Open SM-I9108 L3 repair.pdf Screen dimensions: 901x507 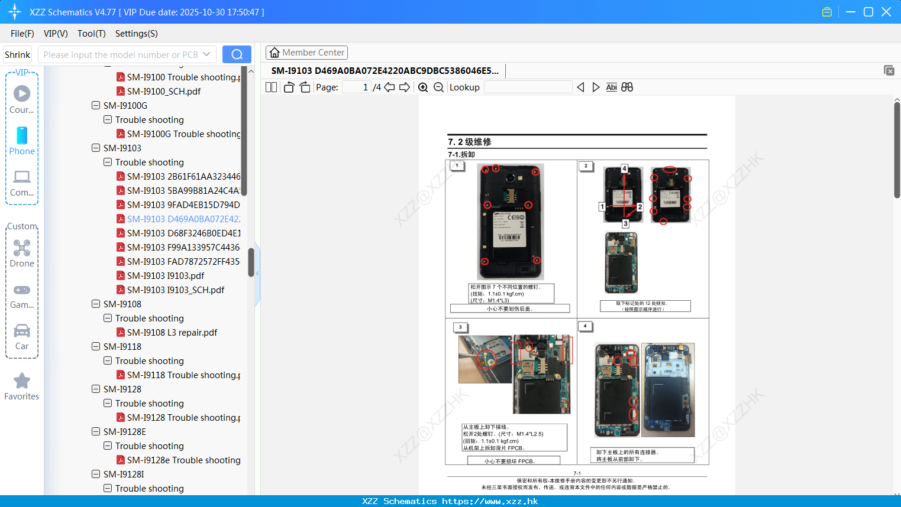[x=172, y=332]
